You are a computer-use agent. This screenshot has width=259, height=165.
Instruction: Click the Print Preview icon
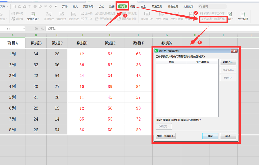point(40,6)
